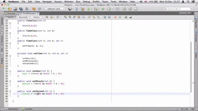Open the Variables panel button
Image resolution: width=198 pixels, height=111 pixels.
click(27, 109)
